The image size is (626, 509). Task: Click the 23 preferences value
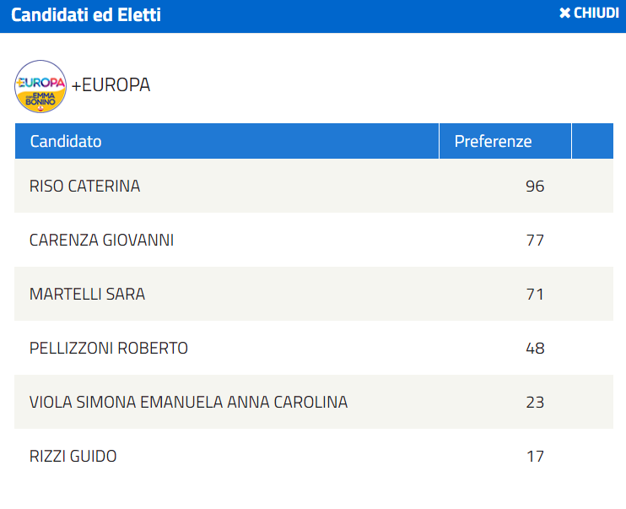[535, 402]
